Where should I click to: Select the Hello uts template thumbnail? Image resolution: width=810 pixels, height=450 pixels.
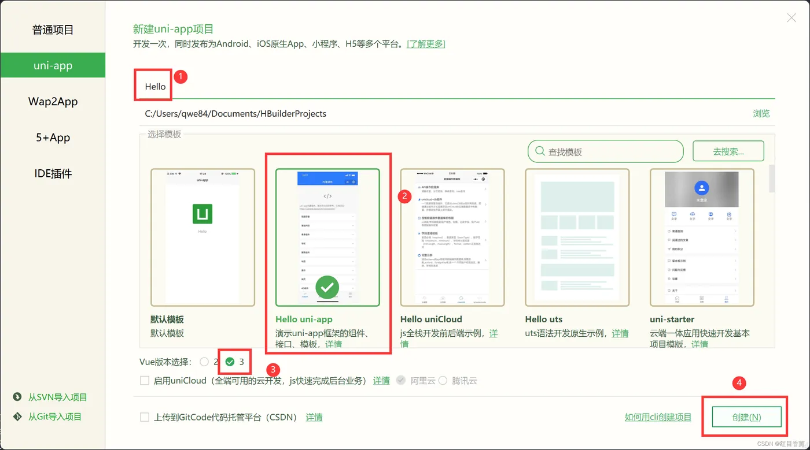[x=577, y=237]
